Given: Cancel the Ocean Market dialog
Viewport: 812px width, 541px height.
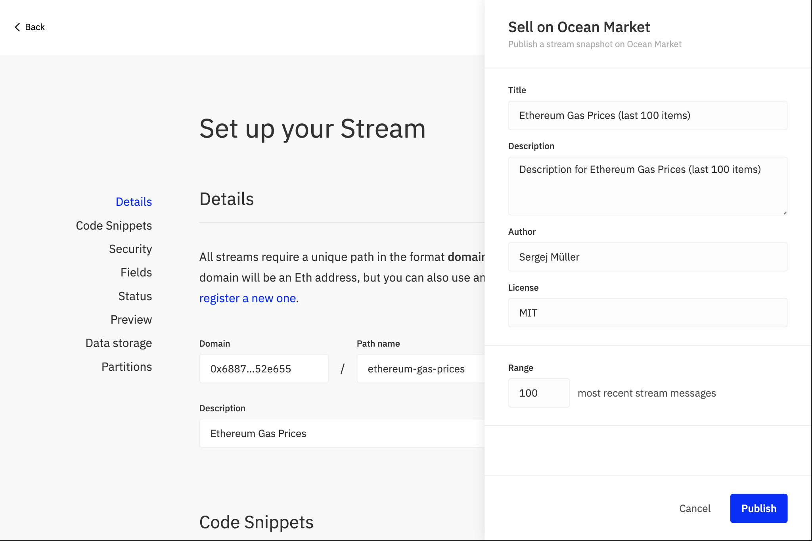Looking at the screenshot, I should (x=695, y=508).
